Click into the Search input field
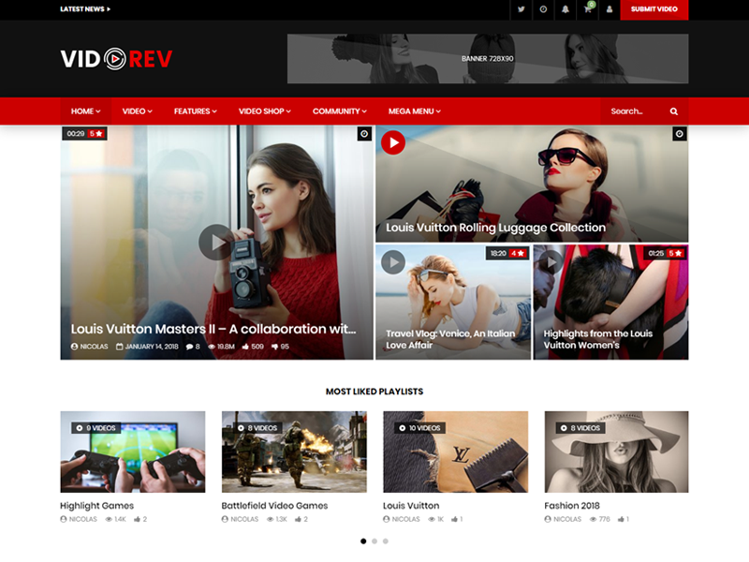 [x=636, y=111]
